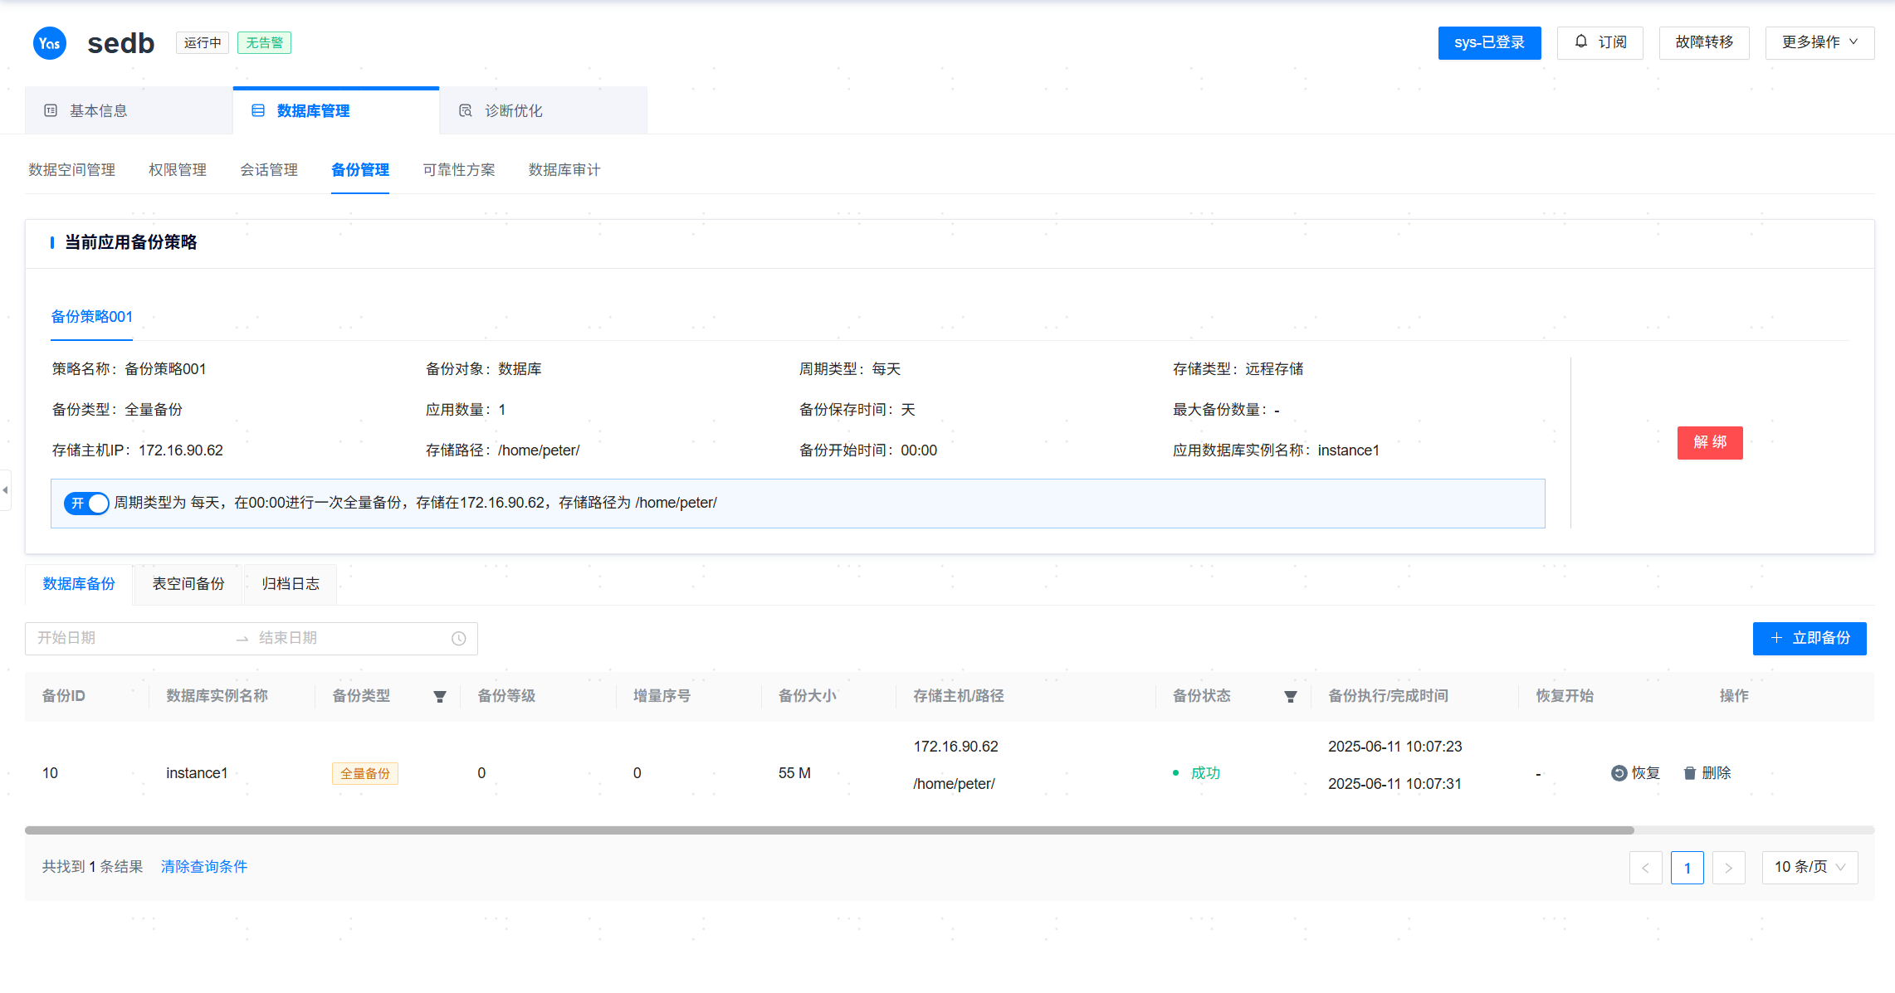Select the 表空间备份 tab
This screenshot has height=993, width=1895.
[188, 584]
